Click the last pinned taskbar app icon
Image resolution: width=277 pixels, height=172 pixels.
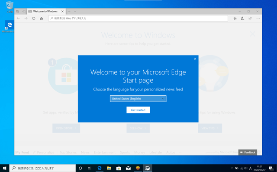147,168
